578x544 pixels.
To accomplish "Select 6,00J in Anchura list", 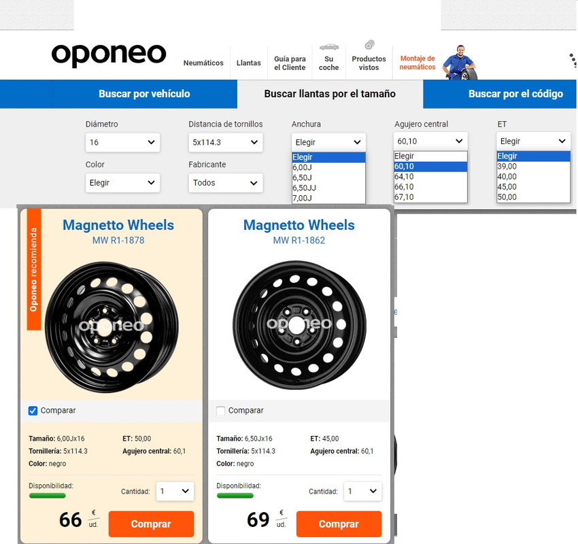I will pos(328,167).
